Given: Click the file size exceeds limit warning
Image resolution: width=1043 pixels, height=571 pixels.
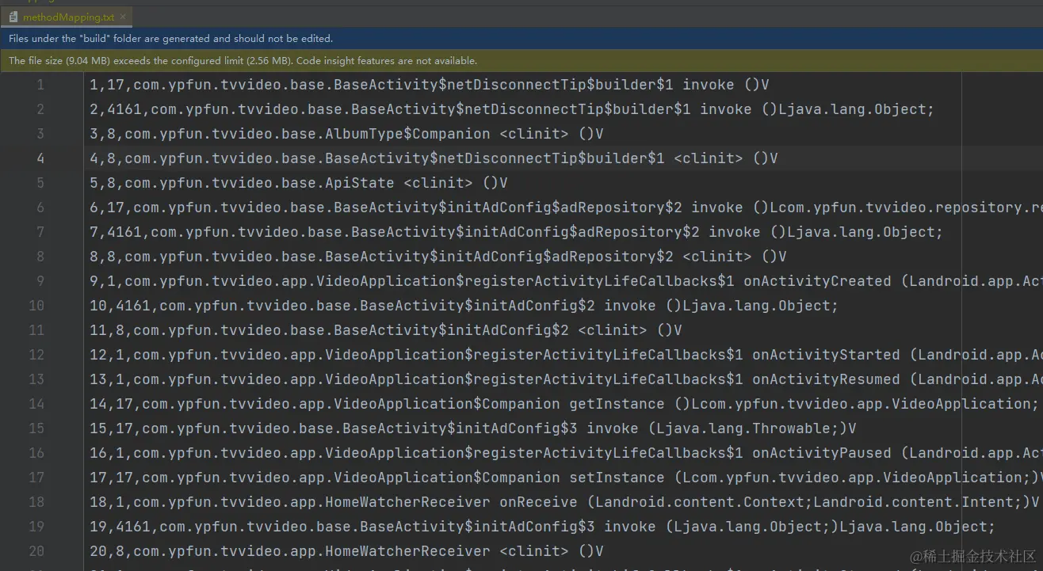Looking at the screenshot, I should point(243,60).
